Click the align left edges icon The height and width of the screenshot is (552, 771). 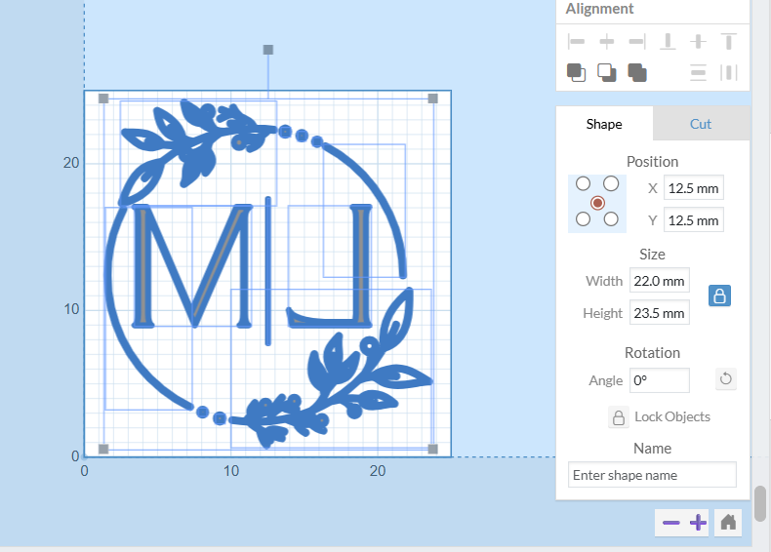coord(577,41)
